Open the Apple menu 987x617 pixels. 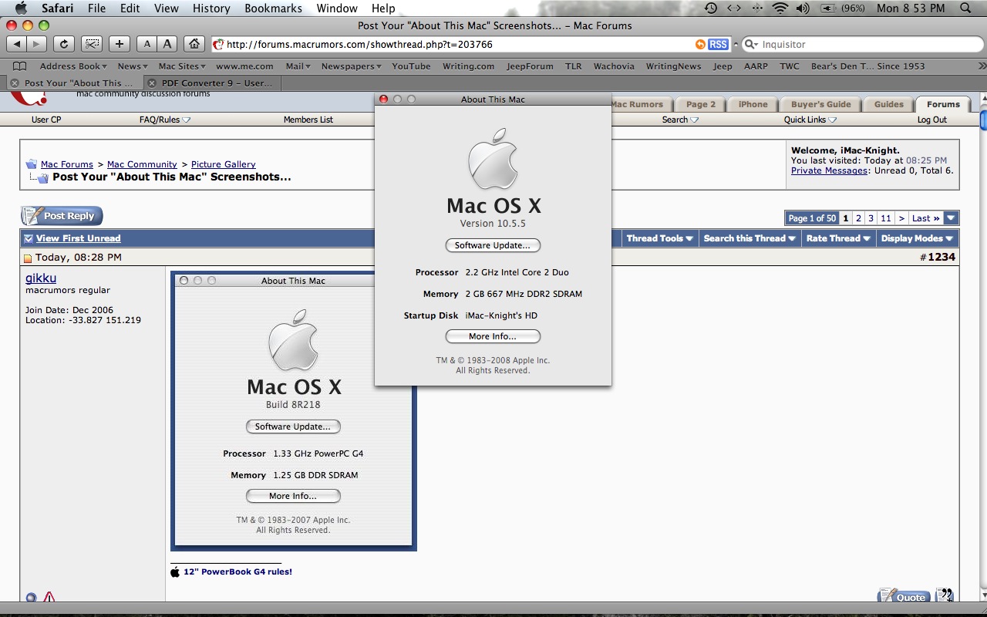point(22,8)
